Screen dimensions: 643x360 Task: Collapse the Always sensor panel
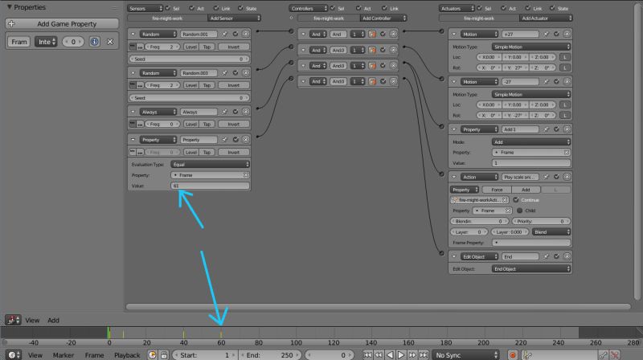[133, 112]
